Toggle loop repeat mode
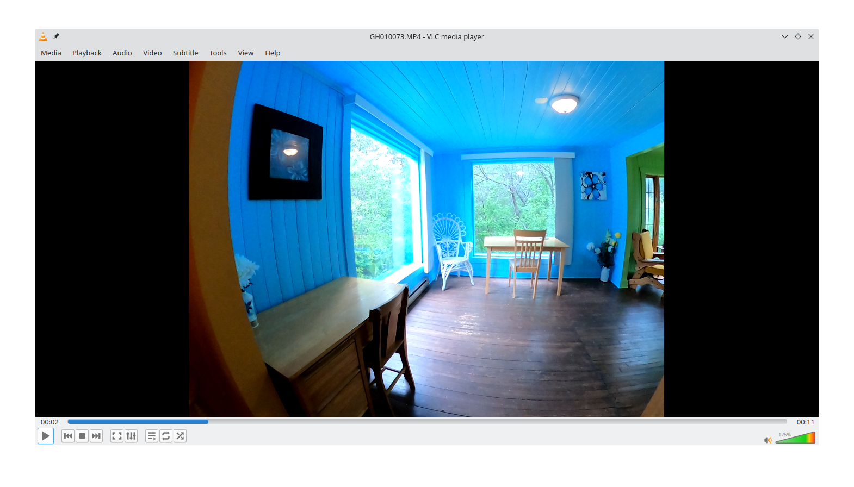 (x=166, y=436)
